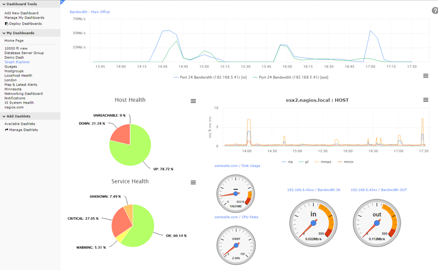Open the help question mark icon
The height and width of the screenshot is (270, 438).
(x=435, y=10)
